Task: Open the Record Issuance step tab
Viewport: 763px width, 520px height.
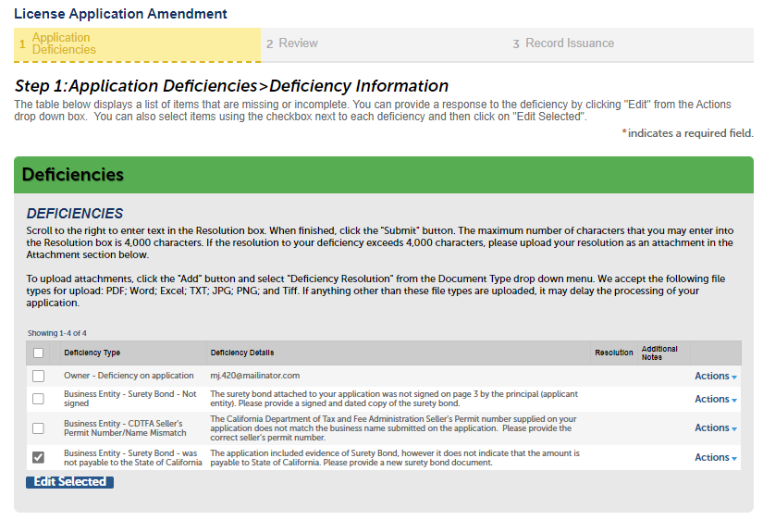Action: (x=569, y=43)
